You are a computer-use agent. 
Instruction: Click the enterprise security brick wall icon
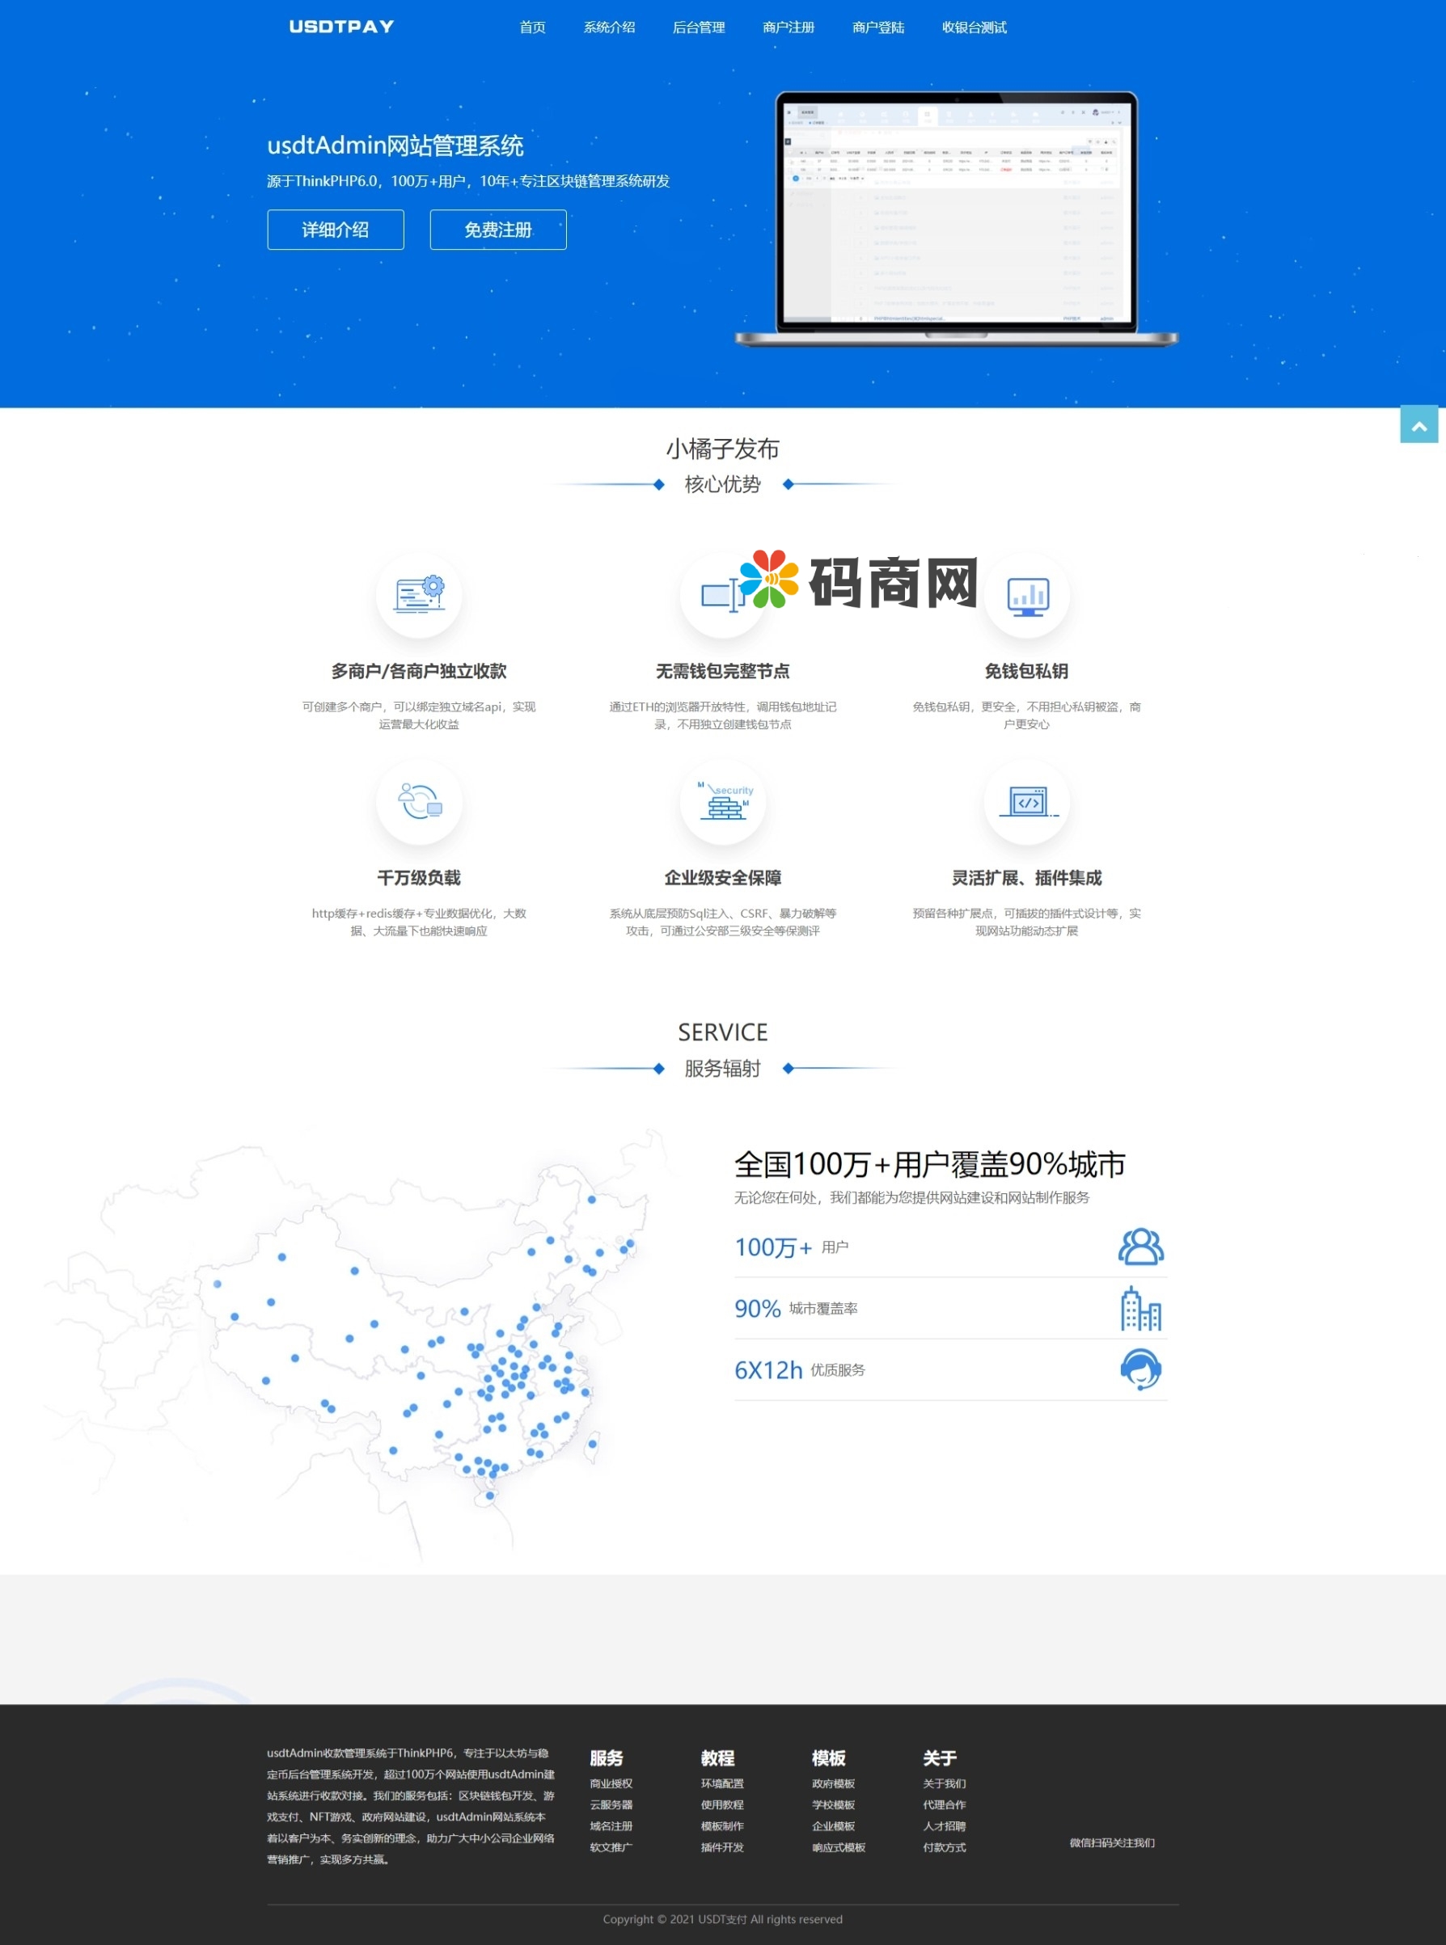tap(723, 800)
